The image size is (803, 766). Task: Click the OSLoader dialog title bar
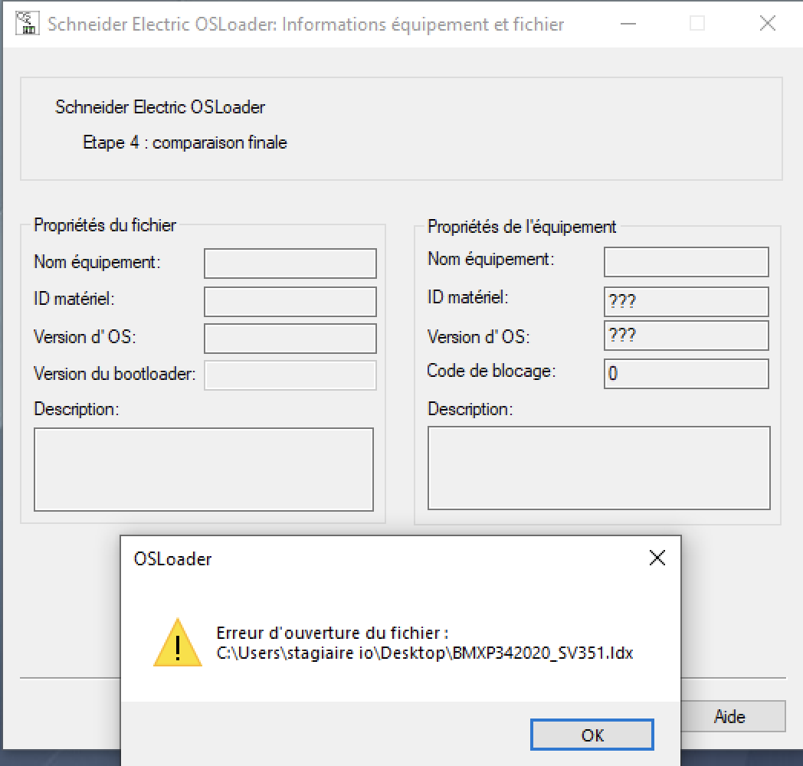pyautogui.click(x=383, y=559)
